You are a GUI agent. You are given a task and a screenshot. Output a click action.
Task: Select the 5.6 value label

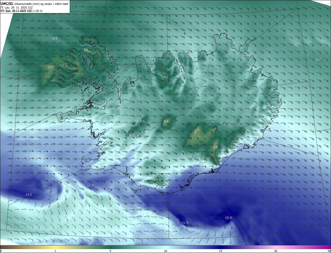click(x=159, y=179)
